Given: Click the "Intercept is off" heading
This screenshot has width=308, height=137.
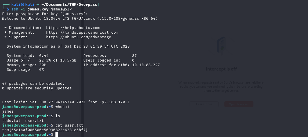Looking at the screenshot, I should [221, 69].
